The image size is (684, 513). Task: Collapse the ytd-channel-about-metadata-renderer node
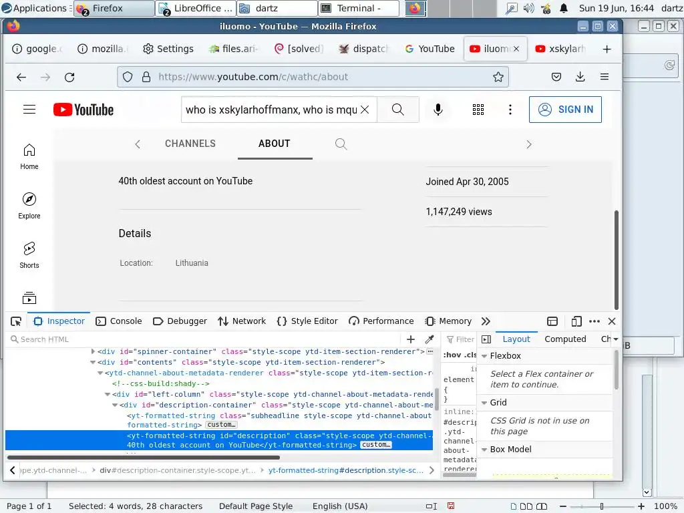coord(100,373)
